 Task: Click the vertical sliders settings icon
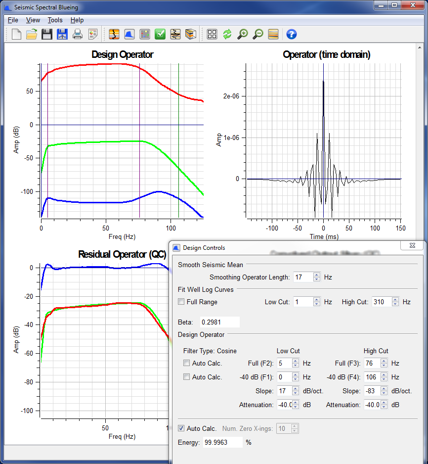[x=145, y=34]
